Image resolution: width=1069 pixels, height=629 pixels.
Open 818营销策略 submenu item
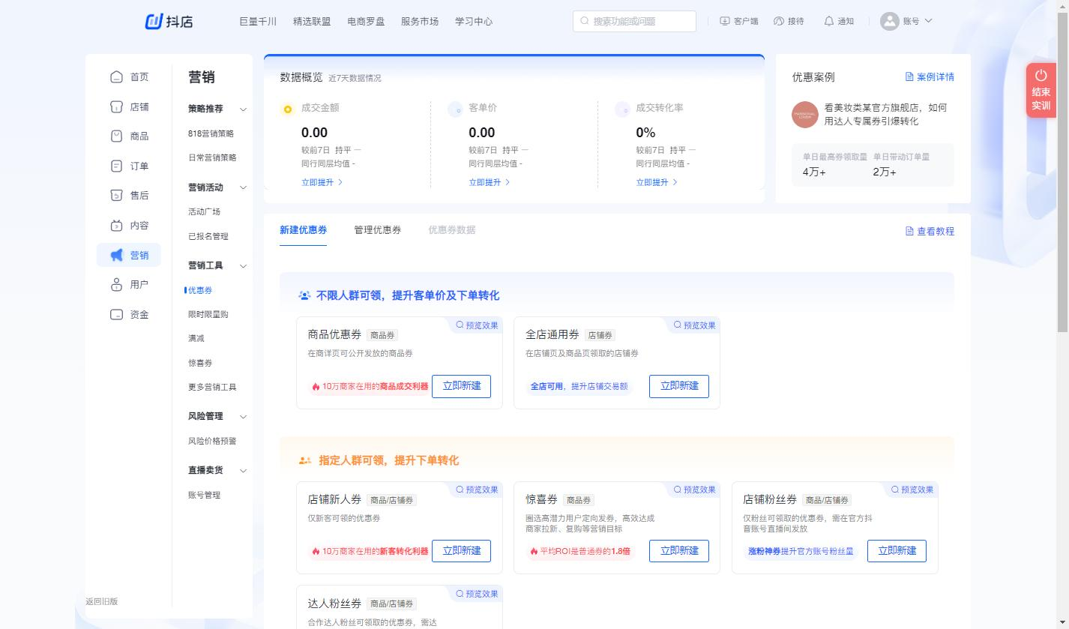211,133
